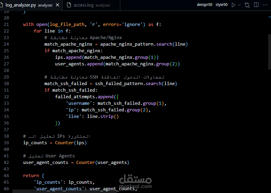Click 'ips.append' on line 26
The image size is (271, 193).
[x=68, y=57]
